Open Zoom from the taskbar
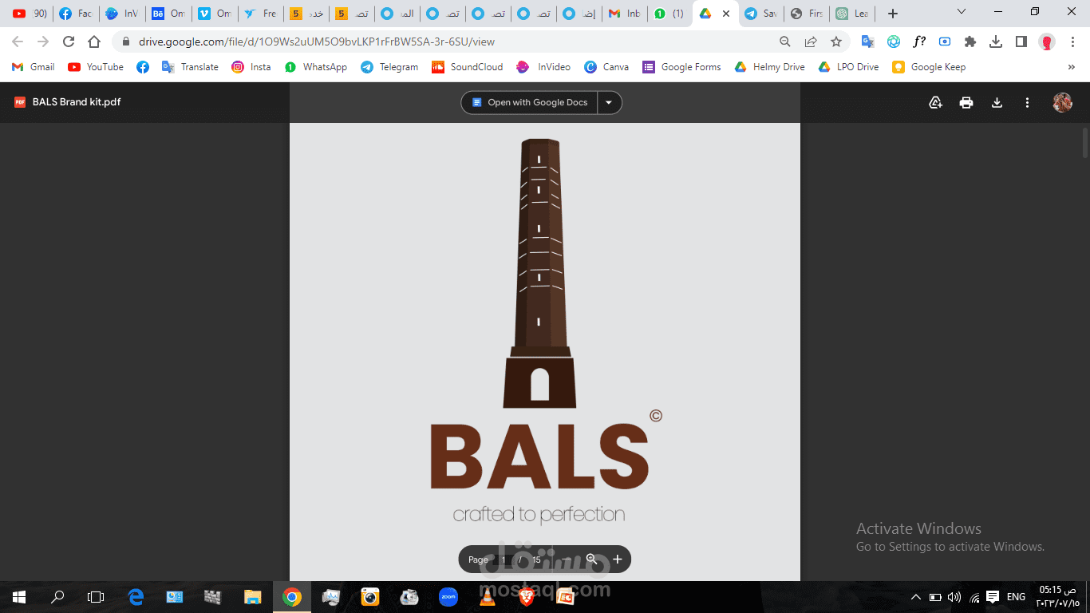The width and height of the screenshot is (1090, 613). pyautogui.click(x=448, y=596)
